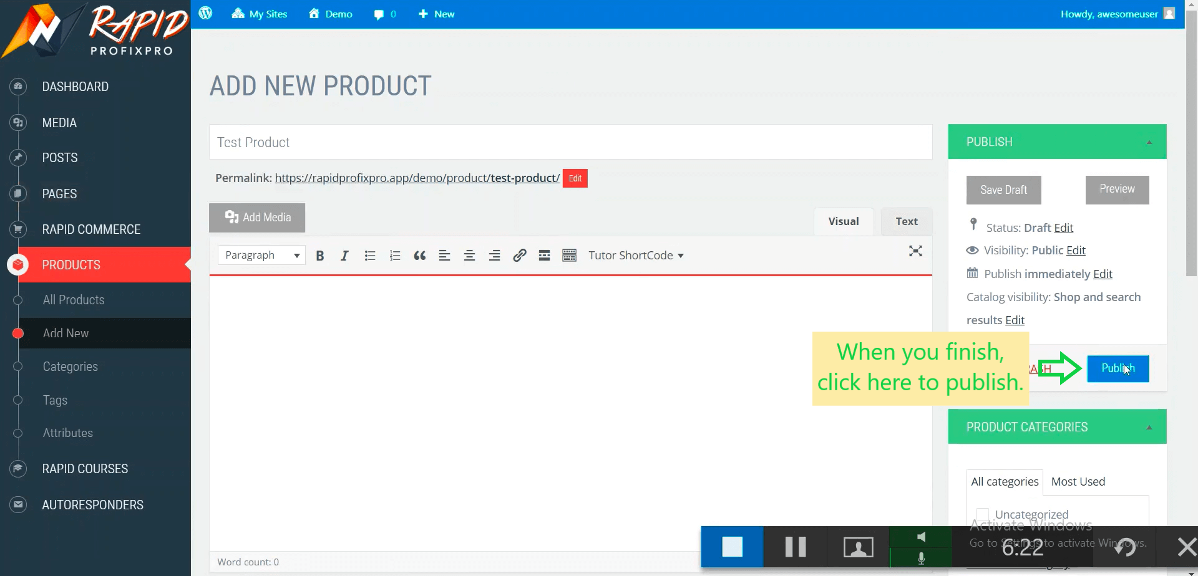Align text left
The width and height of the screenshot is (1198, 576).
[x=444, y=256]
